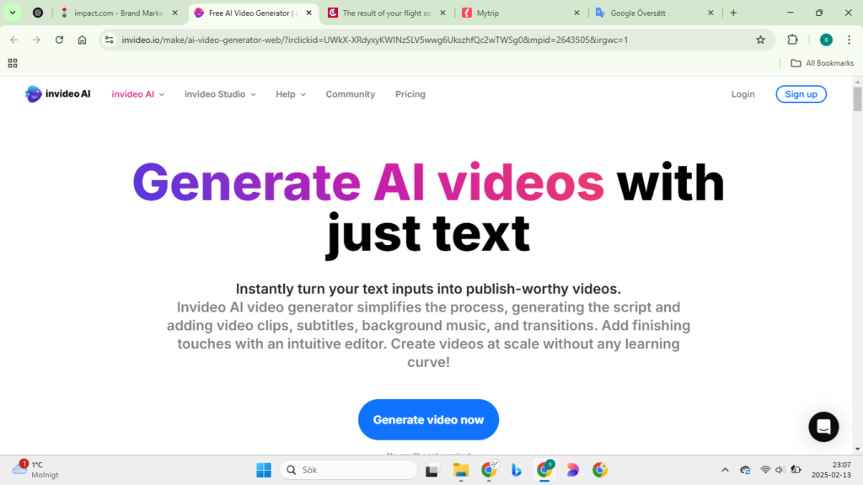The image size is (863, 485).
Task: Open the weather widget showing 1°C
Action: [x=35, y=470]
